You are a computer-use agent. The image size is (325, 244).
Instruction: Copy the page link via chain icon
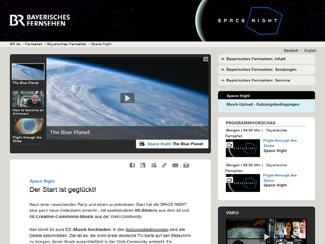[x=165, y=165]
